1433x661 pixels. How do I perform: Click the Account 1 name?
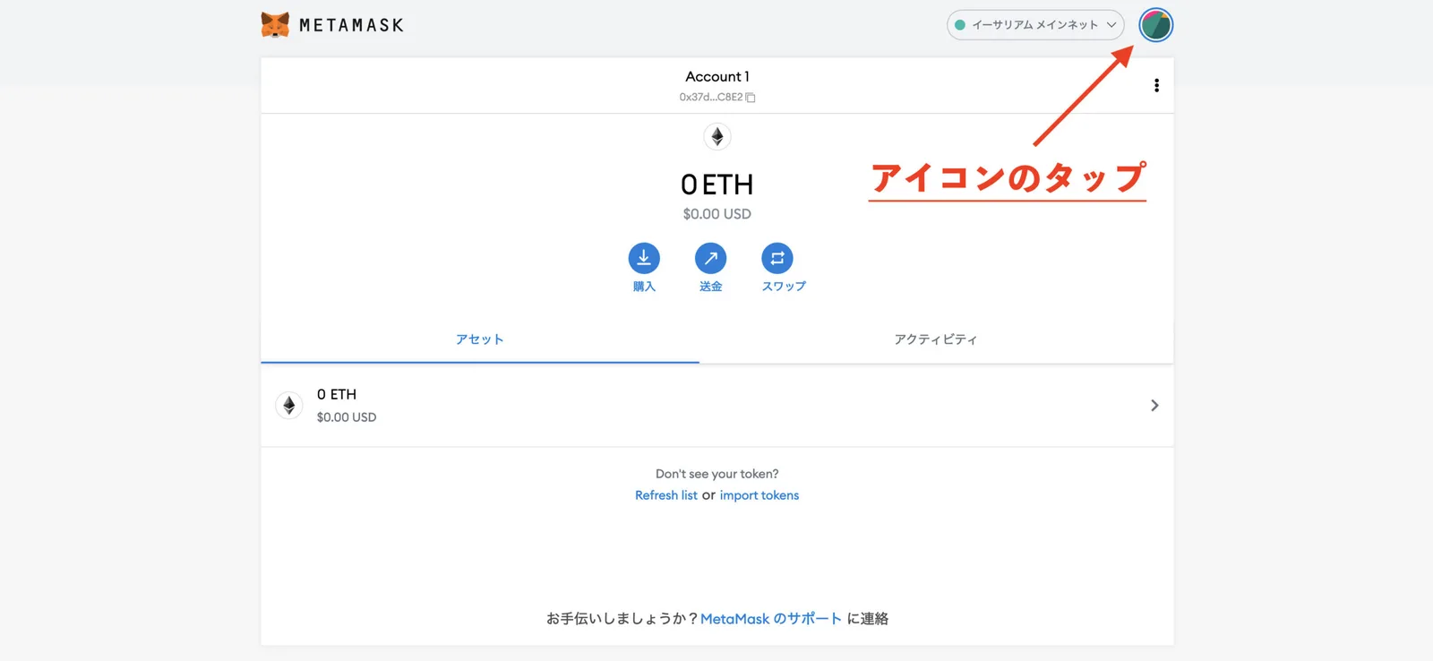(x=717, y=76)
